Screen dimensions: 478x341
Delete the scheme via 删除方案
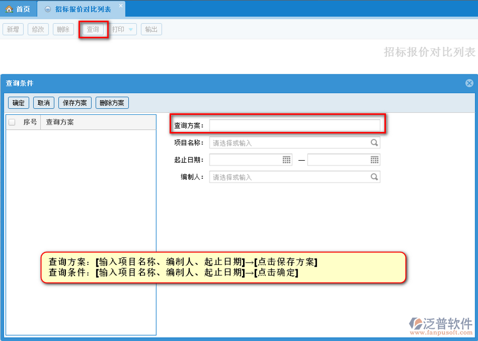click(x=112, y=103)
